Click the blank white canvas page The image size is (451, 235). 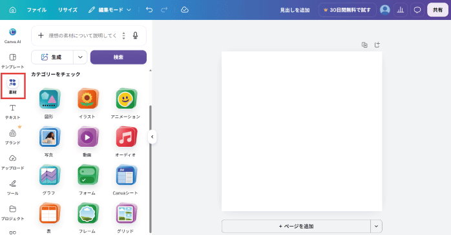(x=302, y=131)
